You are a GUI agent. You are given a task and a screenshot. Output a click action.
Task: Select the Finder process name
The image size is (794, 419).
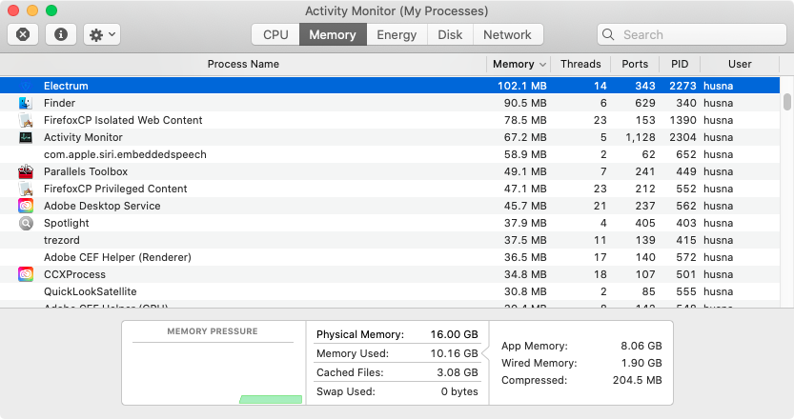click(59, 103)
